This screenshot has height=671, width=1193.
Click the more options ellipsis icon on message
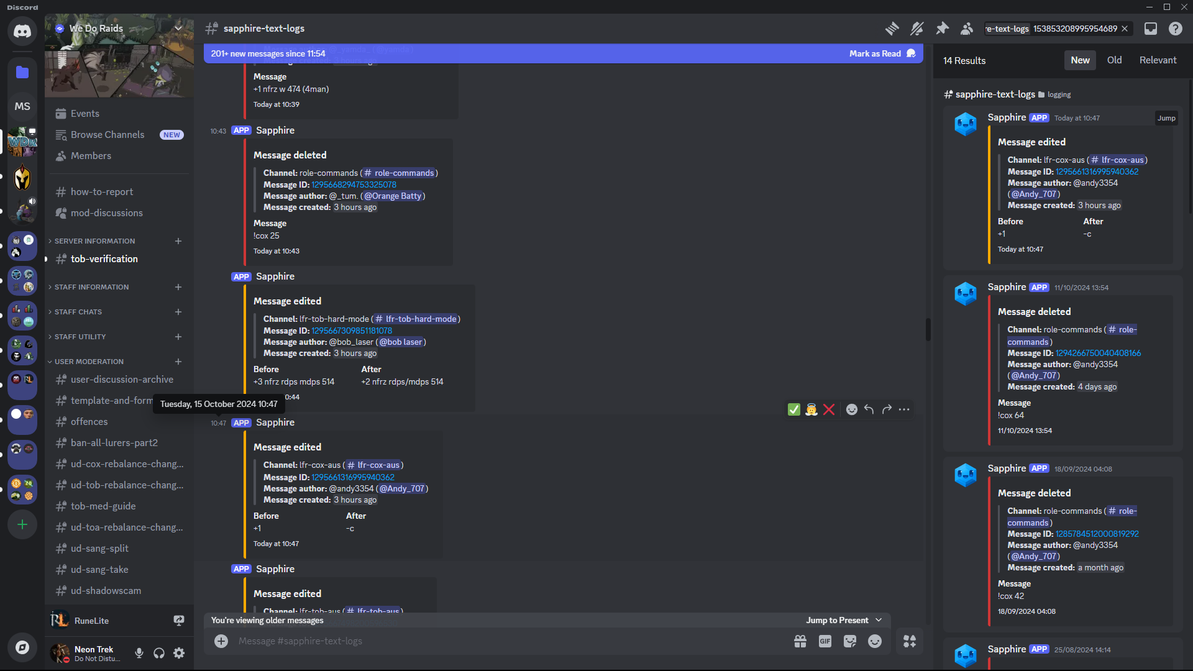pos(905,409)
